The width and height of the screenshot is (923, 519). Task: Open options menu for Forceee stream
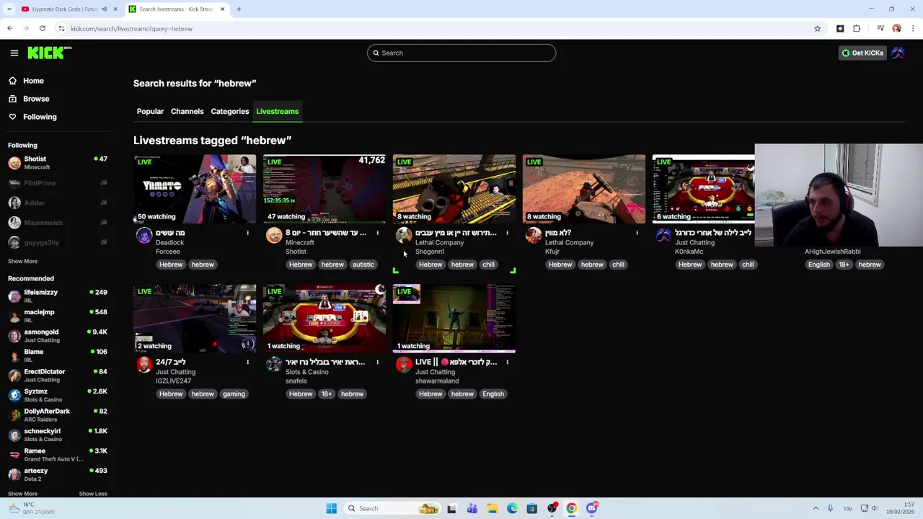click(247, 233)
